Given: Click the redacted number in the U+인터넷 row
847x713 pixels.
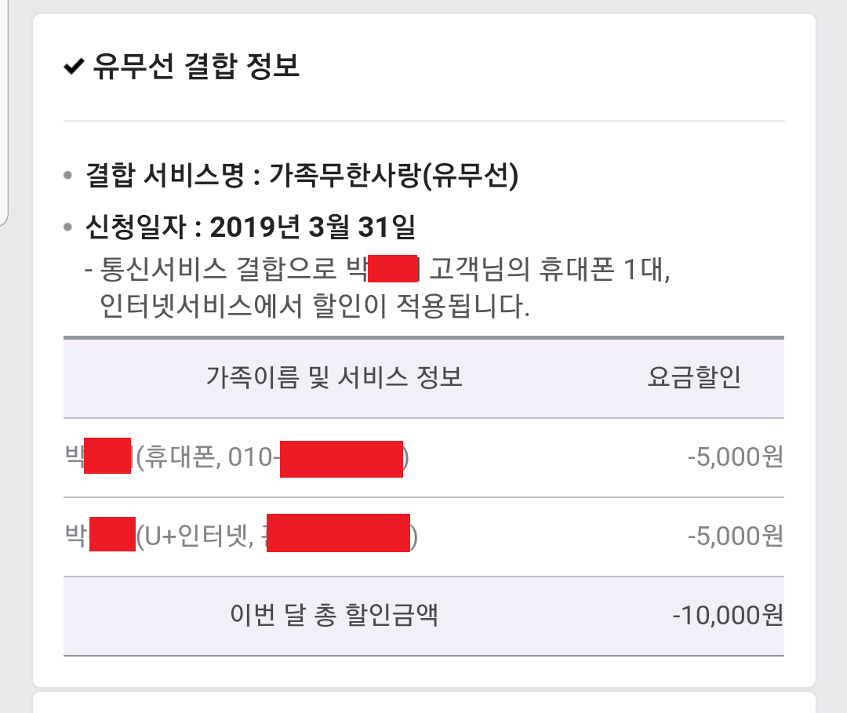Looking at the screenshot, I should coord(338,533).
